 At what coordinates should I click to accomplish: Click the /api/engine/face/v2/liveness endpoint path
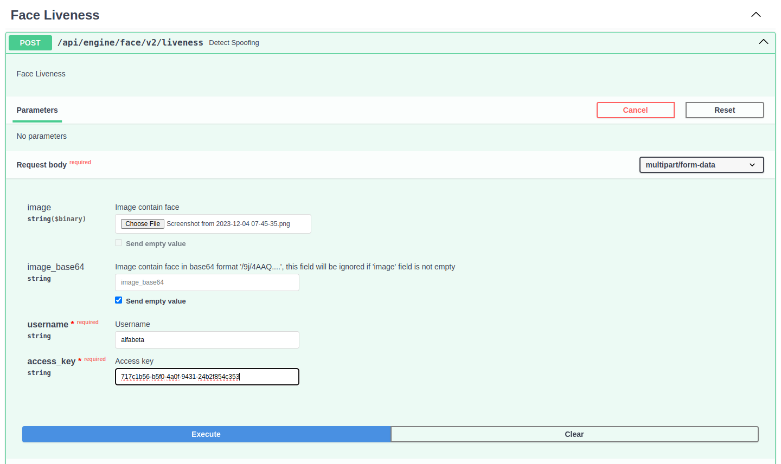130,42
